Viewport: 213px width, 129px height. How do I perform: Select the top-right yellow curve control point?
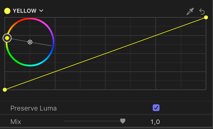206,17
